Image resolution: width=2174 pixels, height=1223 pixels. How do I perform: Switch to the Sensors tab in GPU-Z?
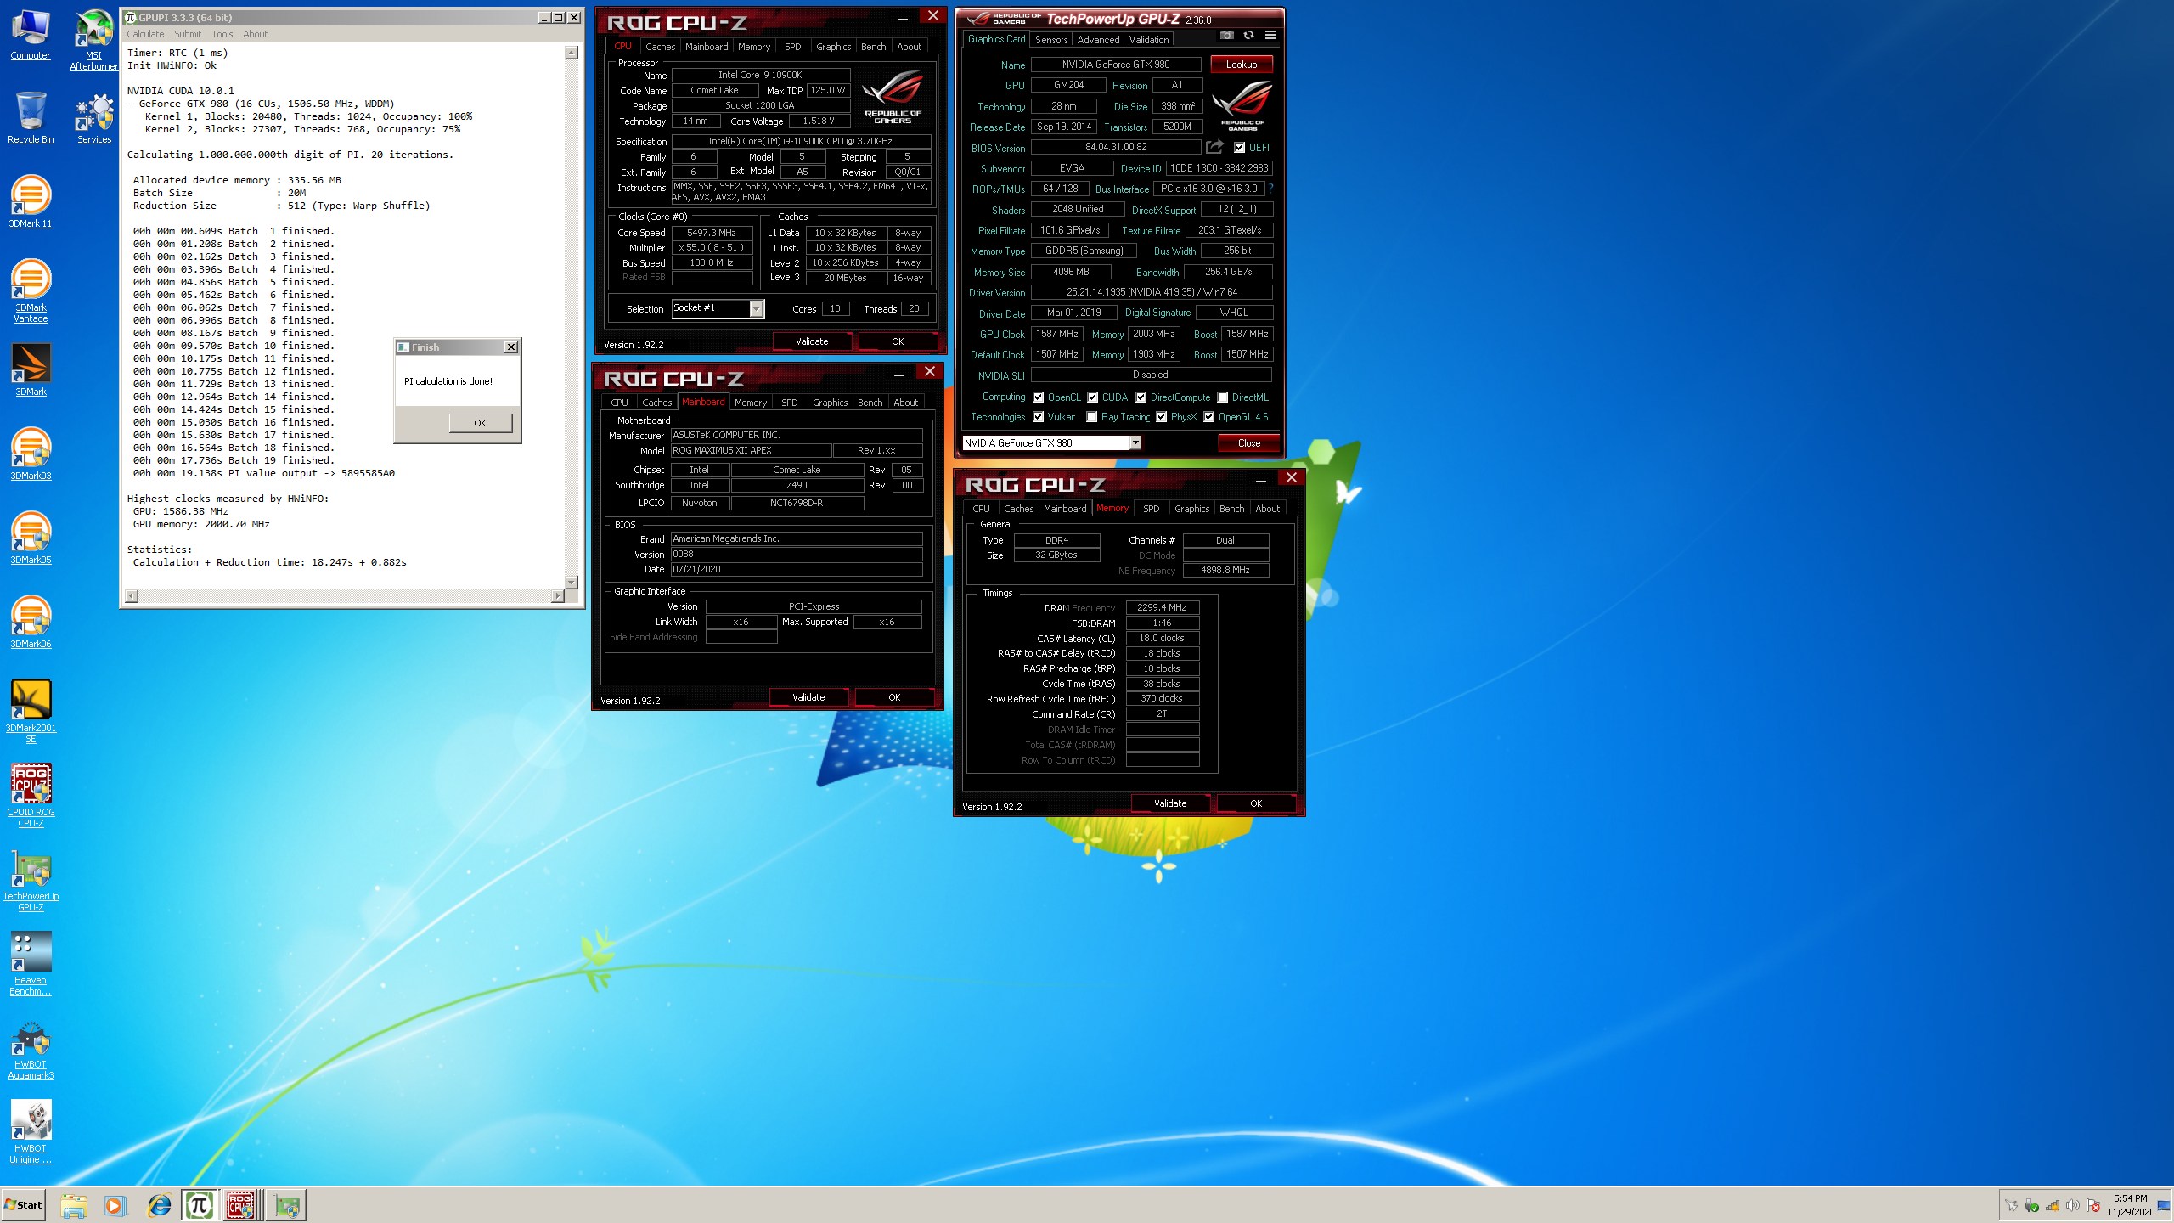[x=1050, y=40]
